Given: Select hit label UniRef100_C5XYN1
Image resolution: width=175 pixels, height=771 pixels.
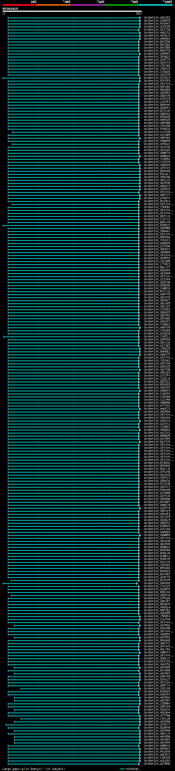Looking at the screenshot, I should pyautogui.click(x=157, y=66).
